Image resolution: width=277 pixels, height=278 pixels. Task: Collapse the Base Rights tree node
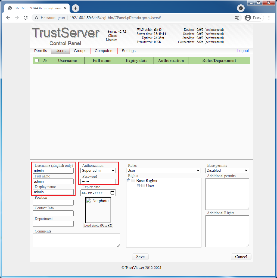click(129, 181)
